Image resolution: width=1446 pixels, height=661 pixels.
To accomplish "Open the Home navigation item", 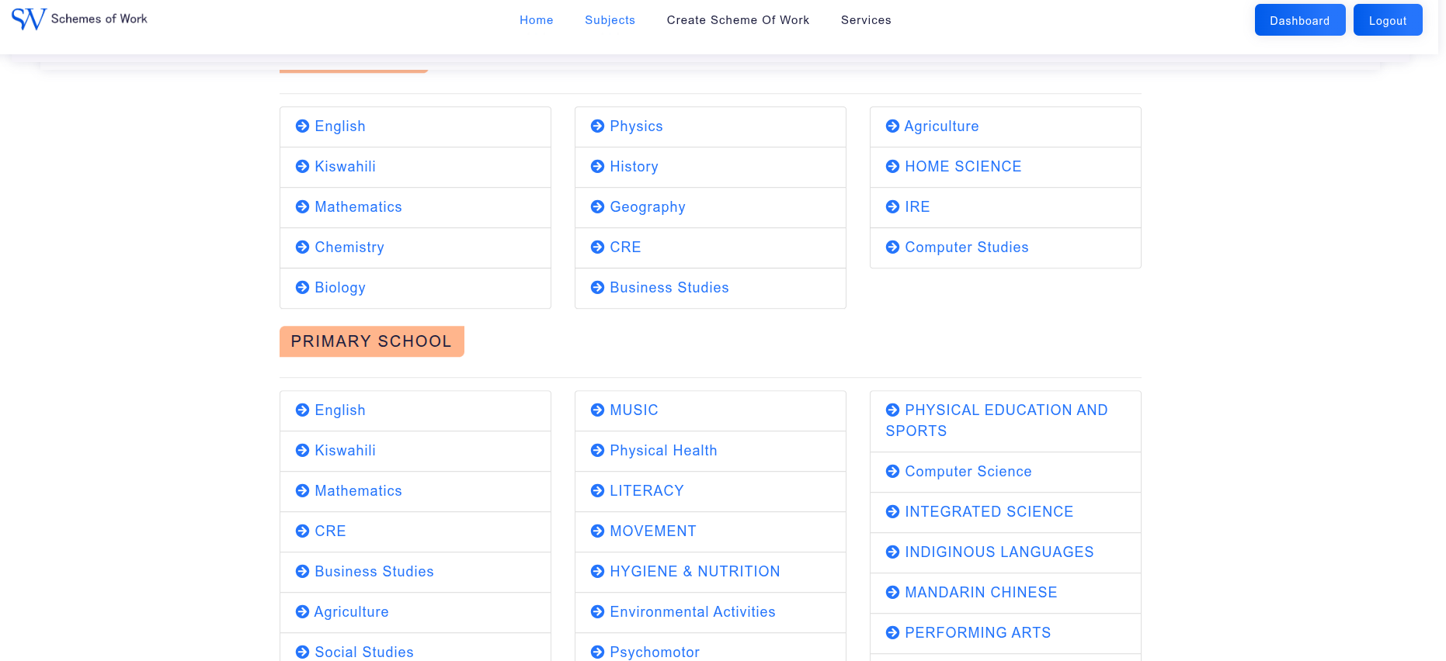I will [x=536, y=20].
